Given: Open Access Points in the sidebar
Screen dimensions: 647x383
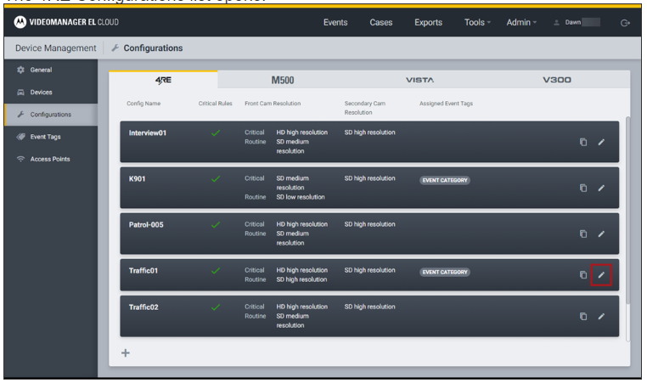Looking at the screenshot, I should [51, 159].
